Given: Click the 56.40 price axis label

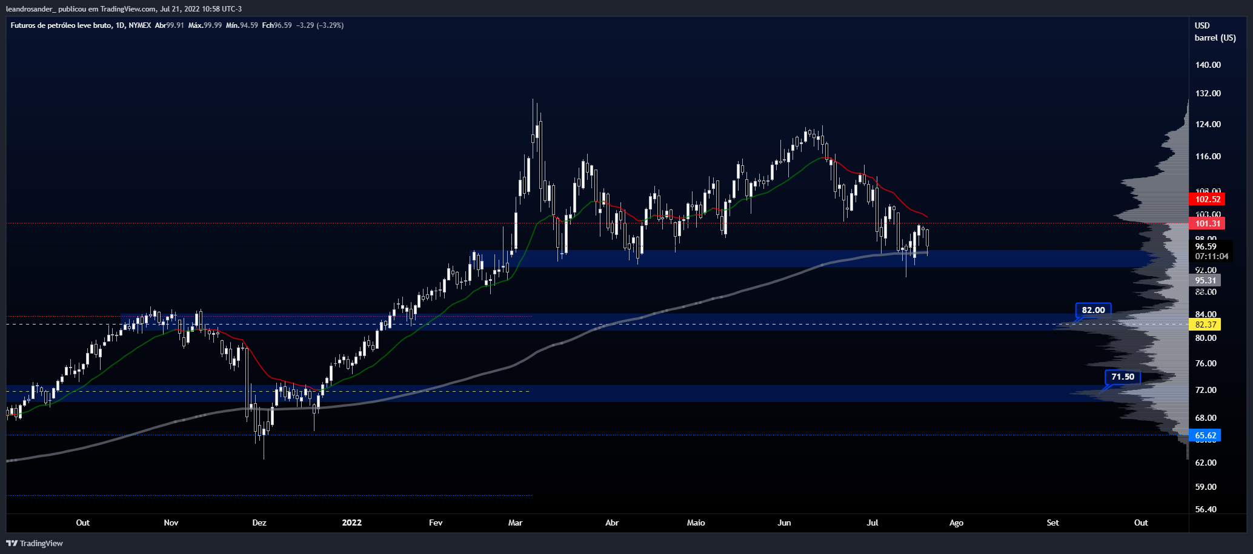Looking at the screenshot, I should (1206, 509).
